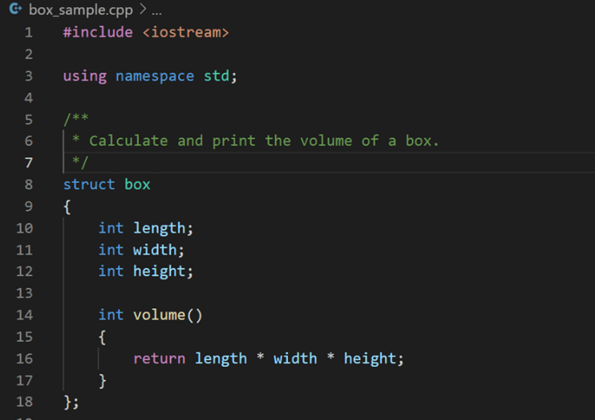This screenshot has height=420, width=595.
Task: Click the struct name 'box' on line 8
Action: [137, 185]
